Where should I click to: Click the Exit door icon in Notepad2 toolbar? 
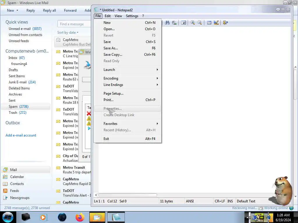pyautogui.click(x=226, y=23)
